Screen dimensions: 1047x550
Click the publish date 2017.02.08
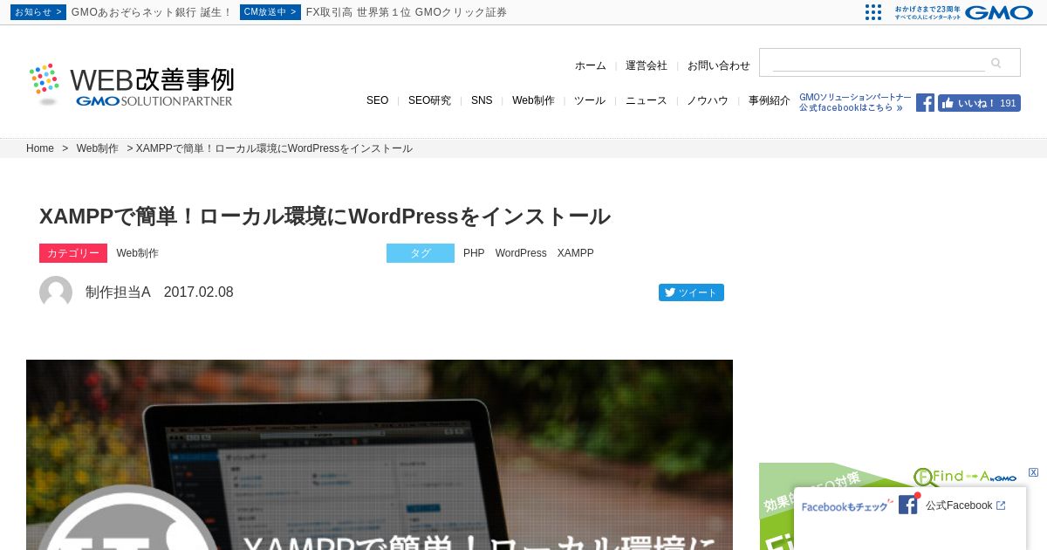tap(199, 292)
